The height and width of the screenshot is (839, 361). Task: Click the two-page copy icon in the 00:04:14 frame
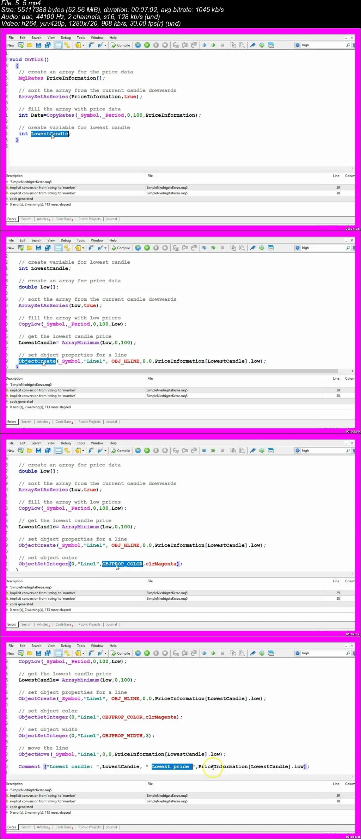click(x=233, y=451)
